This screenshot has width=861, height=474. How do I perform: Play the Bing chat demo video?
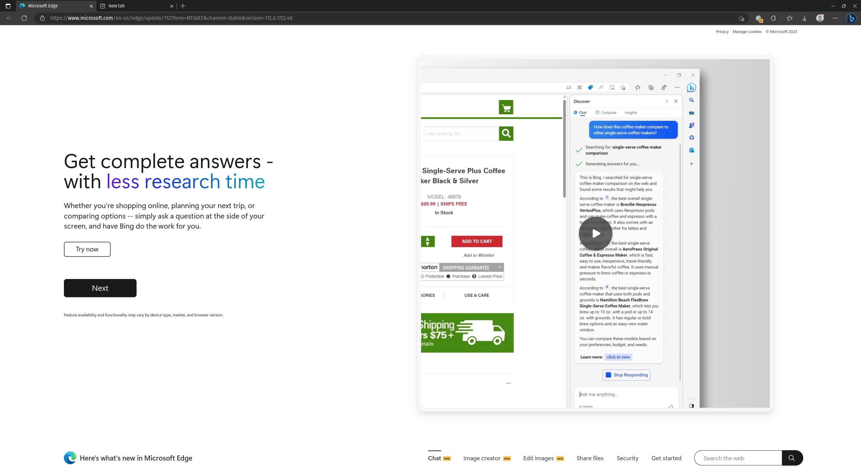595,233
